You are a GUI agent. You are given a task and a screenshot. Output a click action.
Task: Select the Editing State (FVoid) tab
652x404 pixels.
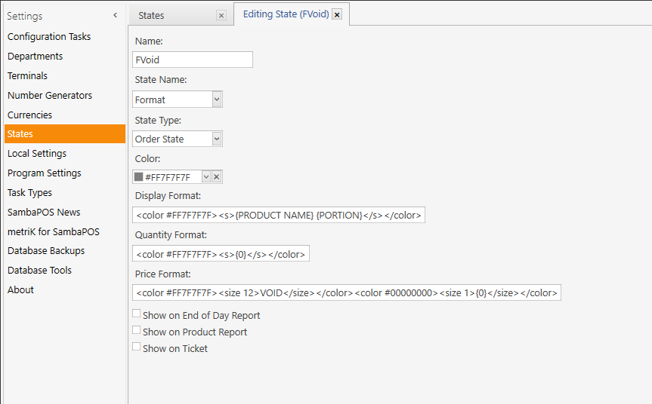[286, 14]
